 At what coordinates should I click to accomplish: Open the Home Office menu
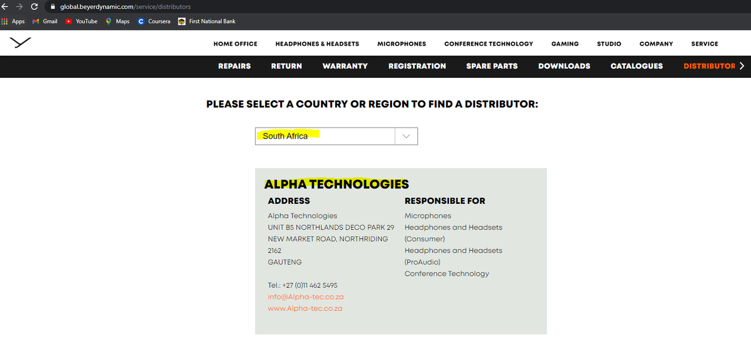235,44
